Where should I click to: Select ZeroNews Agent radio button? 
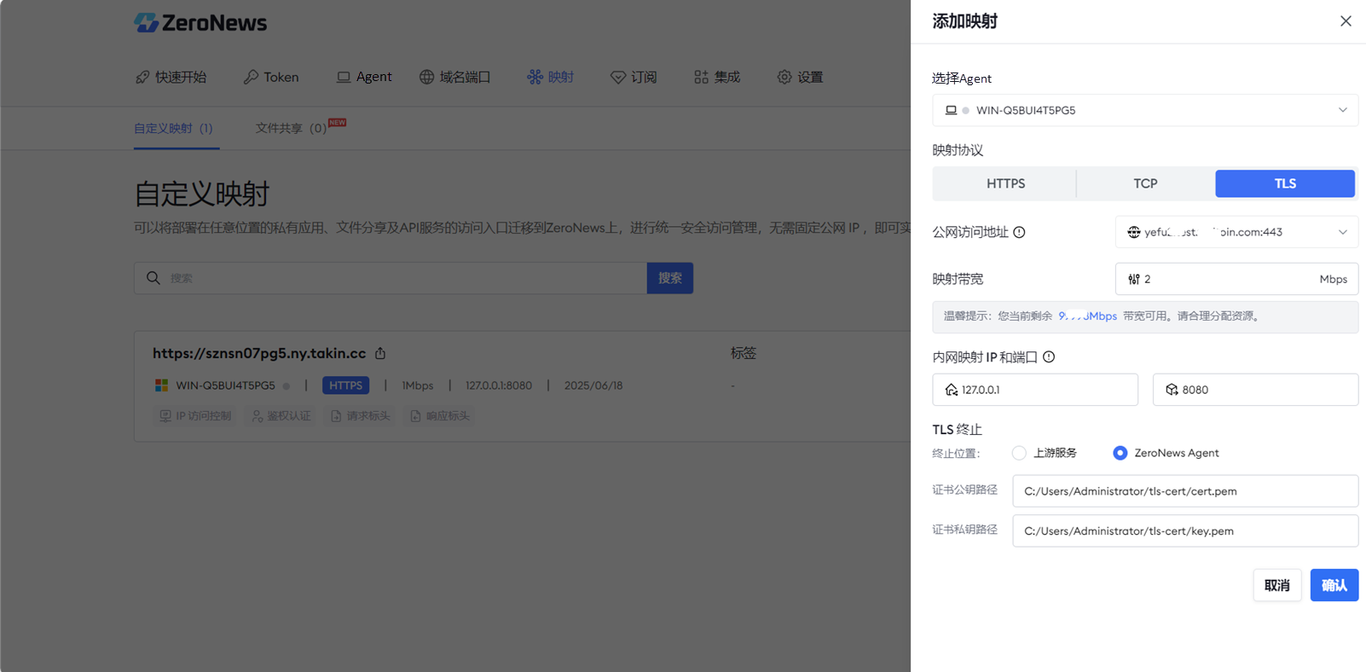[x=1120, y=453]
